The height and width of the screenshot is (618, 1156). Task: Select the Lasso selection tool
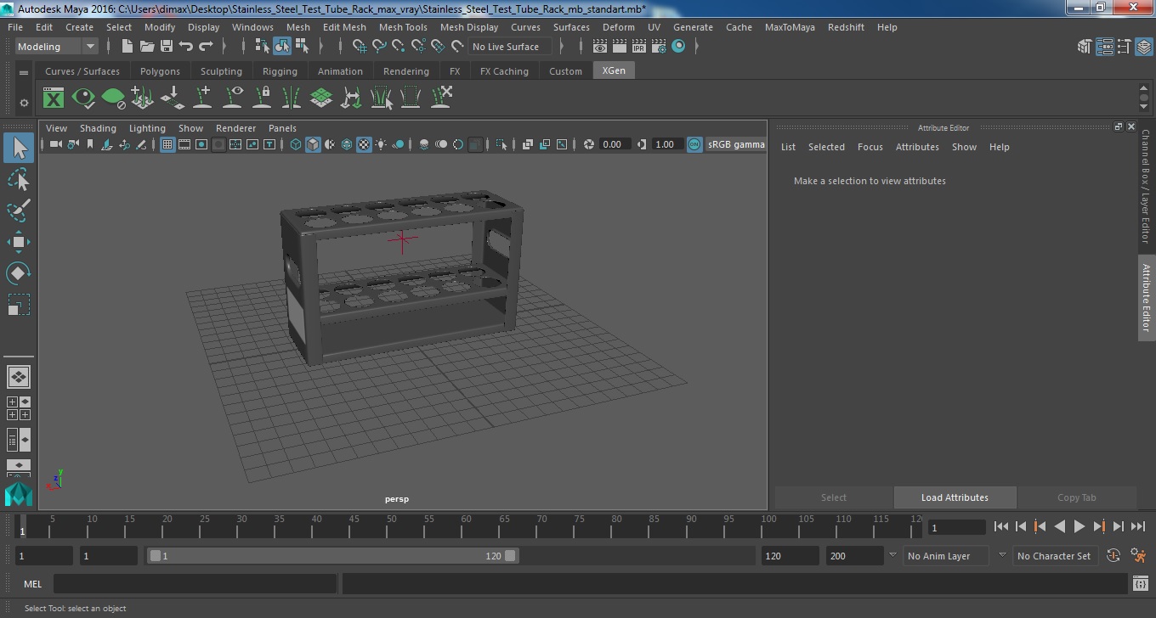click(19, 179)
